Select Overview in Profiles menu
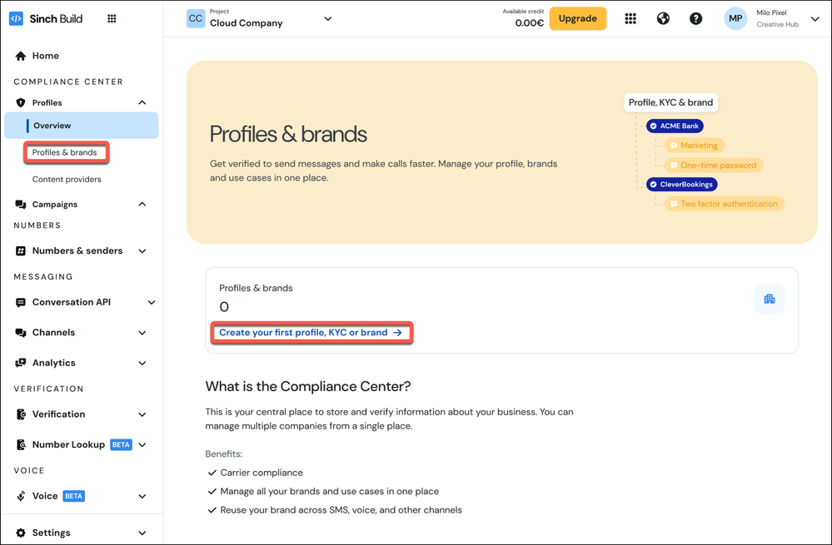 coord(81,125)
